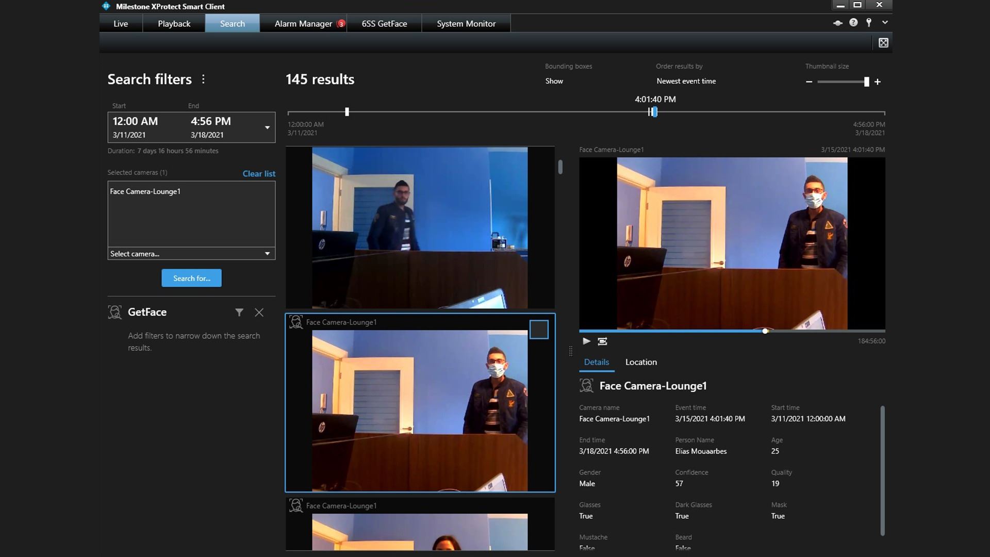Click the GetFace face icon in filters
990x557 pixels.
114,312
